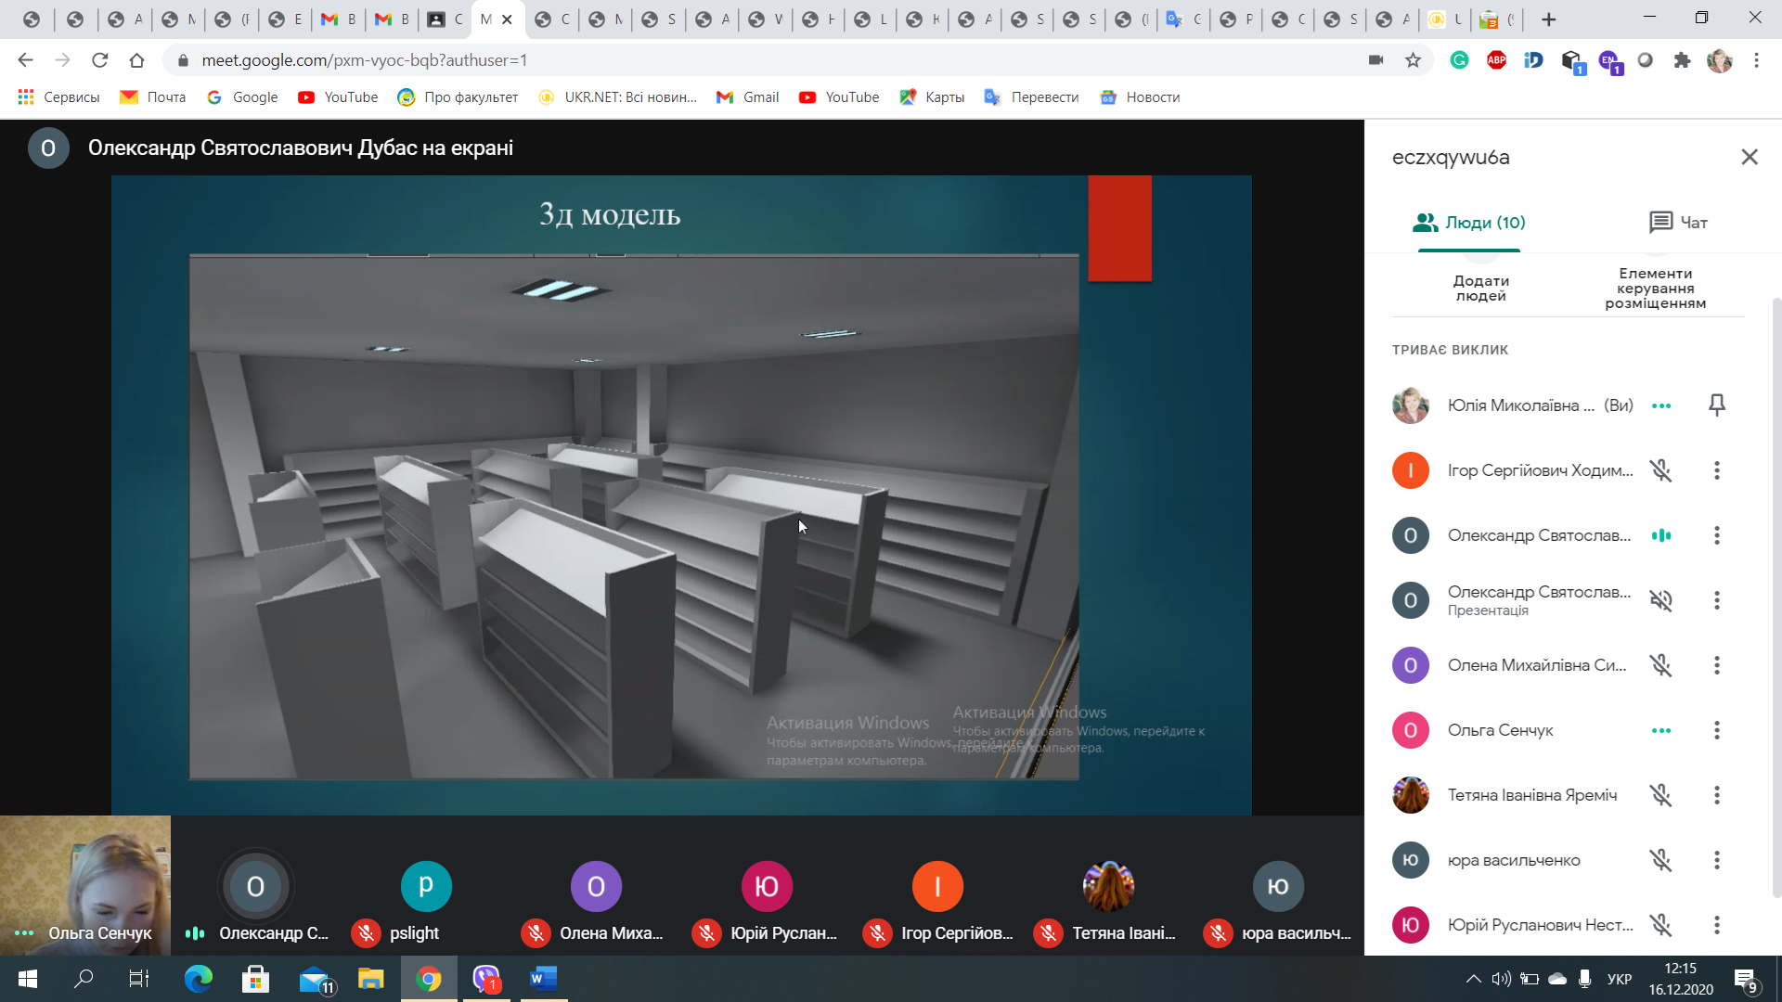Click the camera icon in address bar
The width and height of the screenshot is (1782, 1002).
pos(1375,60)
